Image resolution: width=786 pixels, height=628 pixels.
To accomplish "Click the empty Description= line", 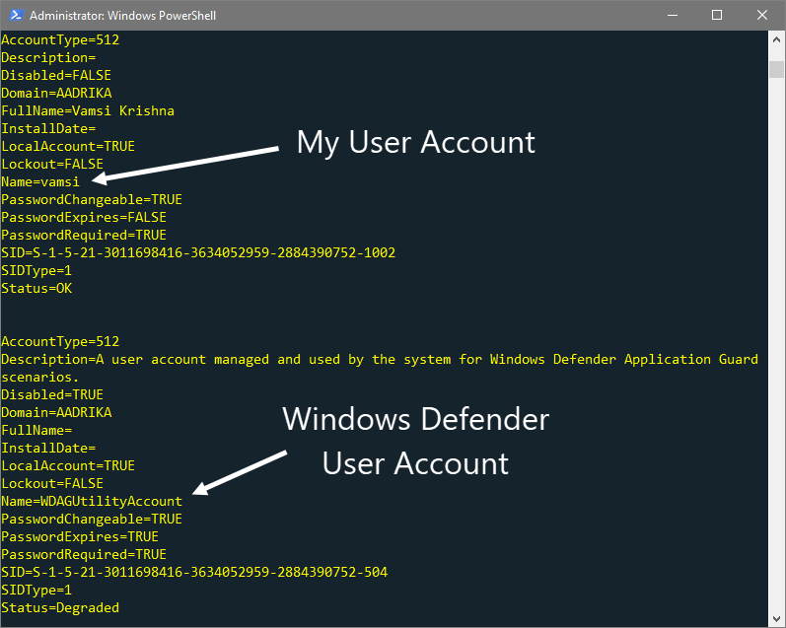I will click(x=48, y=57).
